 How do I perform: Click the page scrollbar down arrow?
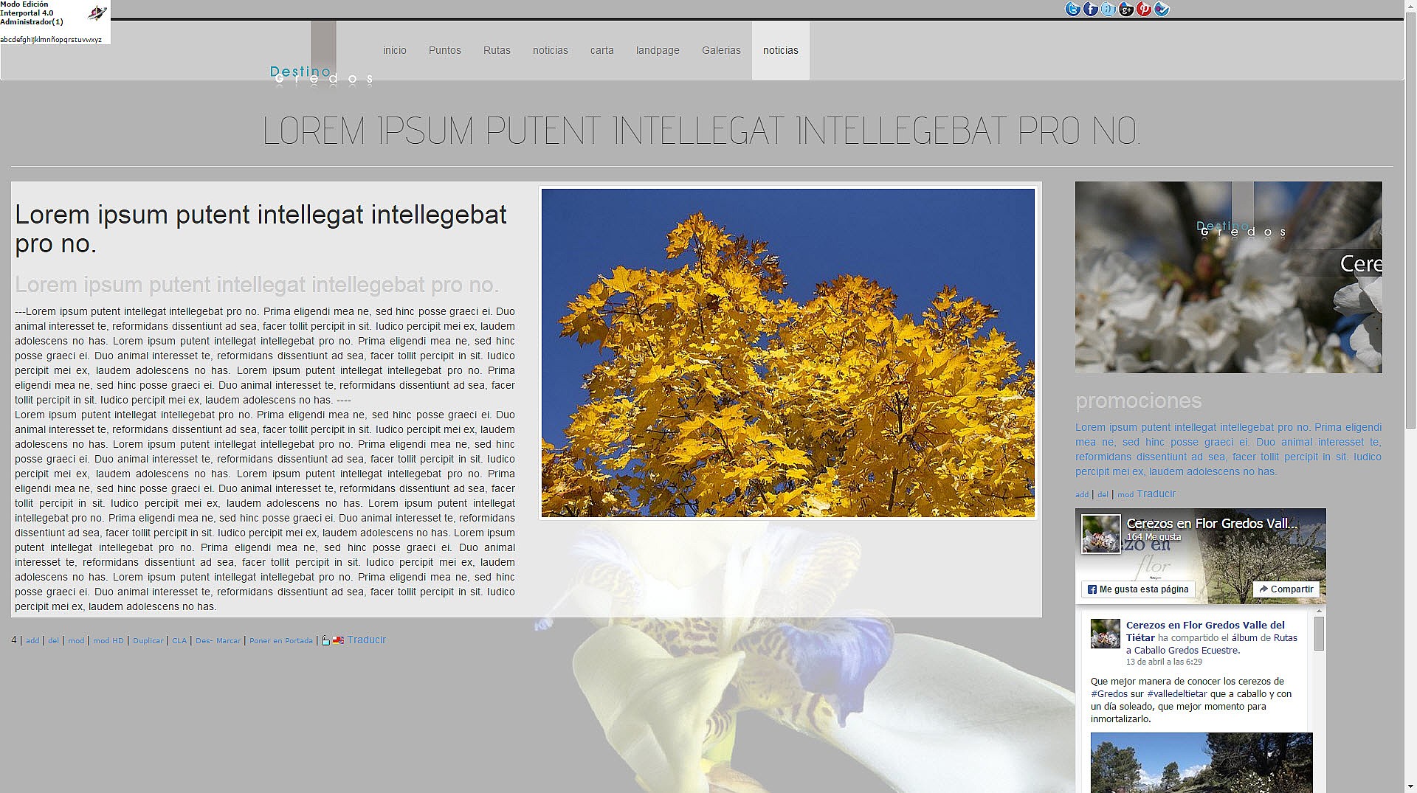pyautogui.click(x=1410, y=786)
